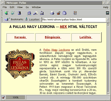Click the status bar security lock icon
Viewport: 111px width, 101px height.
click(x=3, y=97)
